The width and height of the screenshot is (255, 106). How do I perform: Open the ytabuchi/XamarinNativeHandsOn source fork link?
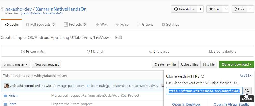point(42,14)
